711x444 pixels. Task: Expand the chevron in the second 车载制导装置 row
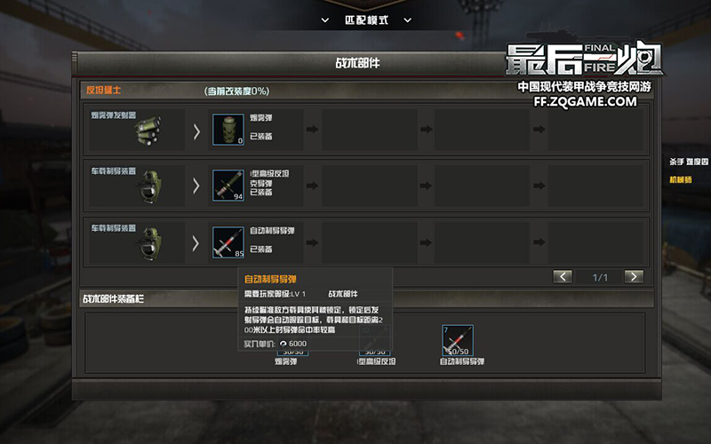196,186
